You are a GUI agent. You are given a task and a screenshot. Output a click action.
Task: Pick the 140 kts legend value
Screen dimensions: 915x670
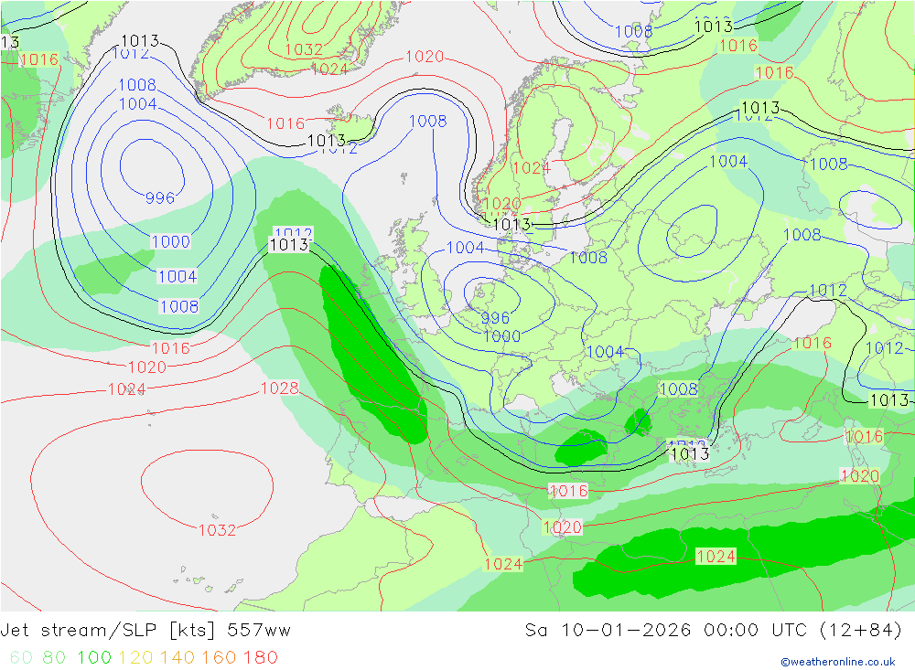177,657
